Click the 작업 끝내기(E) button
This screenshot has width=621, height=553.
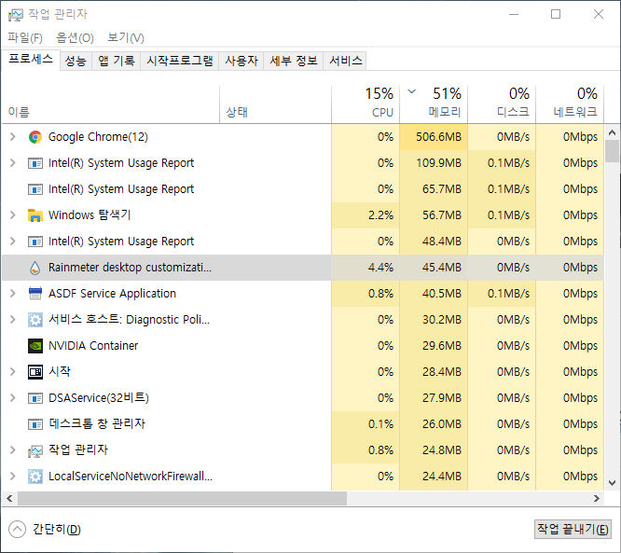click(573, 530)
